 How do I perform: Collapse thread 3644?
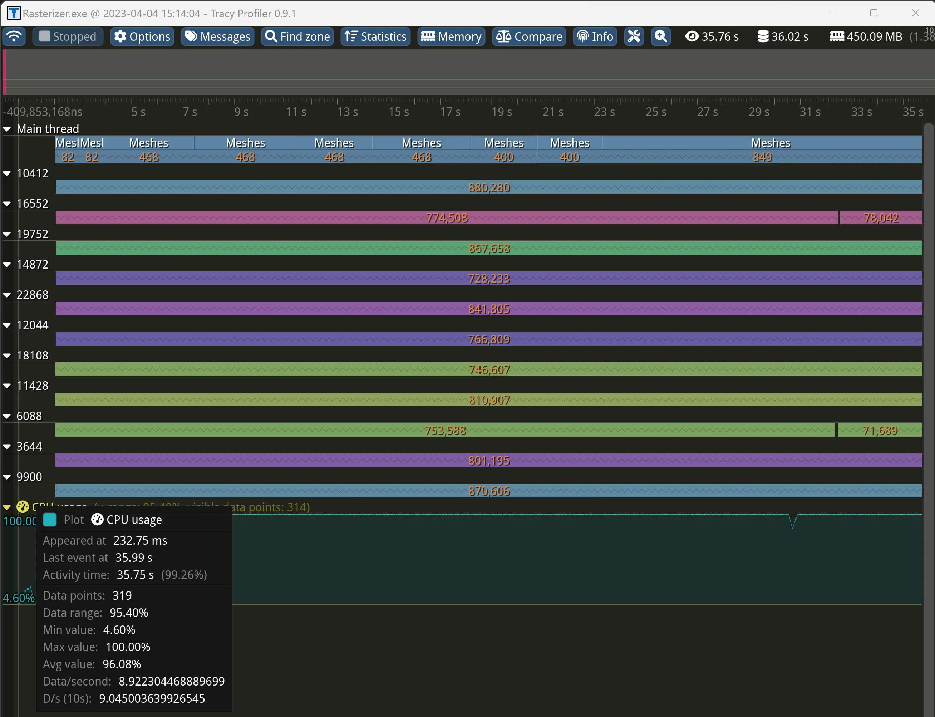[x=7, y=446]
